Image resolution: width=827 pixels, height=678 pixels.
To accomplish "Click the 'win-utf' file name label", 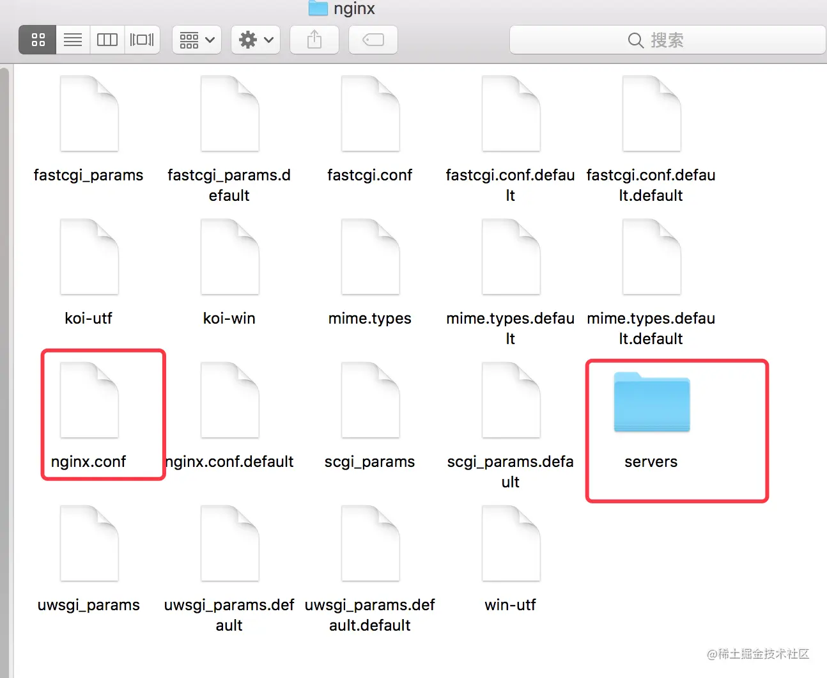I will point(510,604).
